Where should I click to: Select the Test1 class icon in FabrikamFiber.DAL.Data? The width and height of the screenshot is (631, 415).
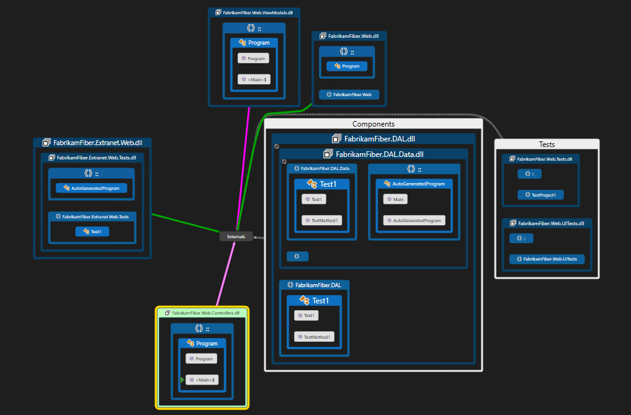(x=311, y=184)
